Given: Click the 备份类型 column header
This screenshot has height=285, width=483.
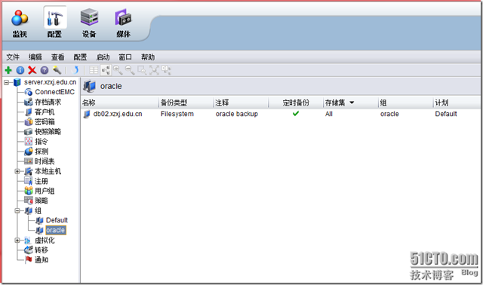Looking at the screenshot, I should [186, 103].
